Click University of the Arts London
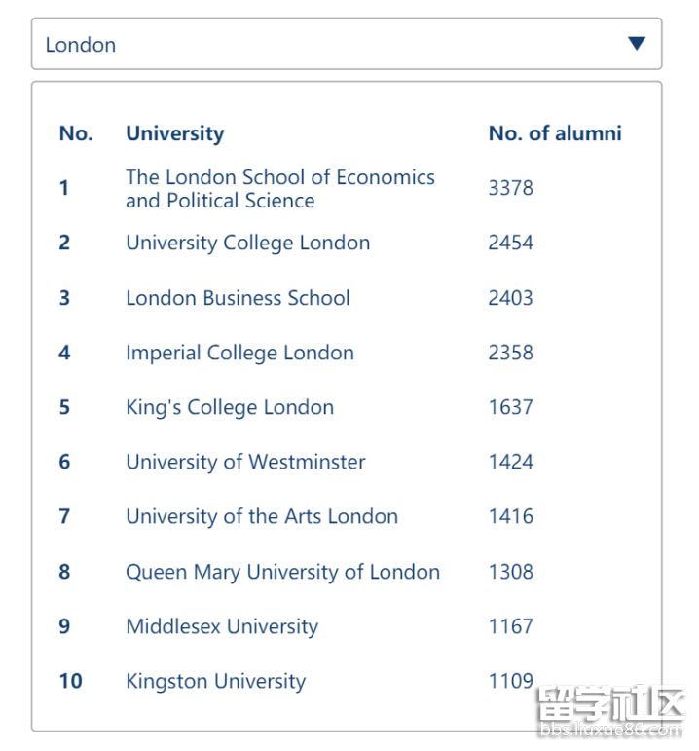 click(x=262, y=516)
